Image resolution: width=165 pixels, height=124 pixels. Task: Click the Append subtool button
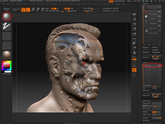coord(147,47)
